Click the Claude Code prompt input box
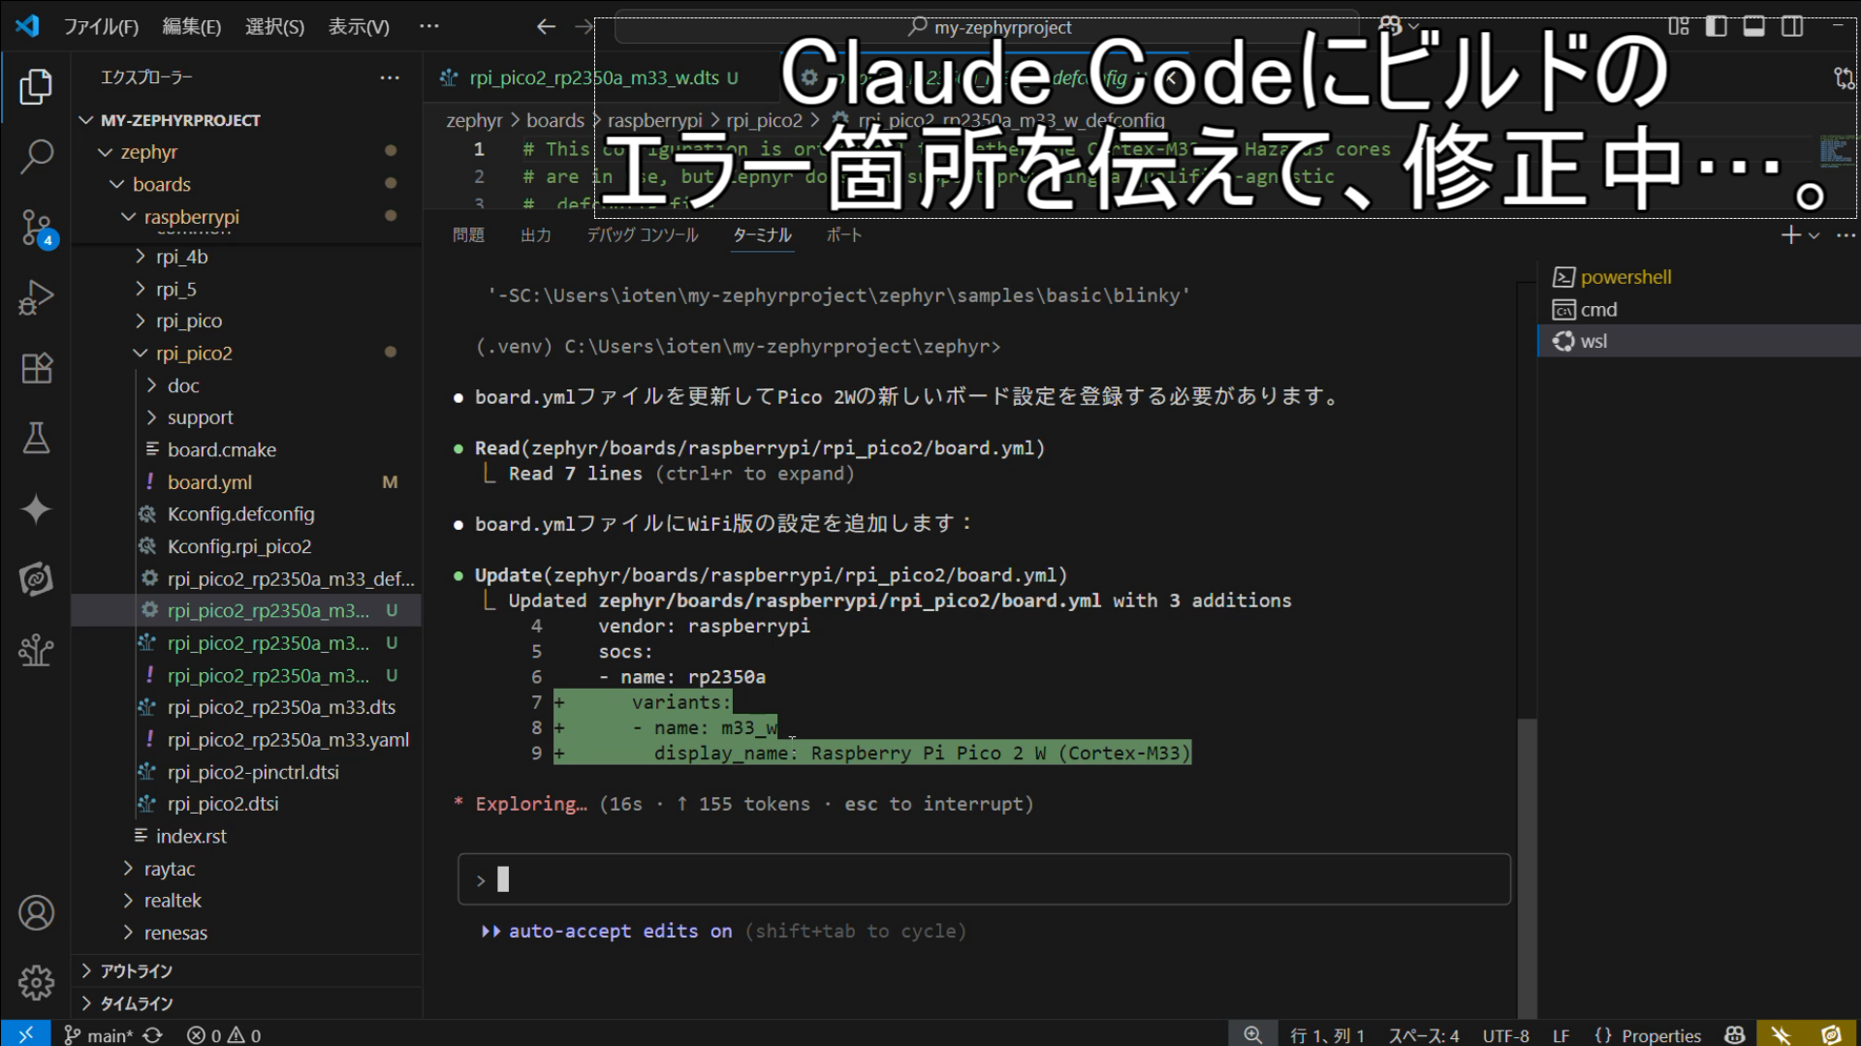 coord(984,879)
